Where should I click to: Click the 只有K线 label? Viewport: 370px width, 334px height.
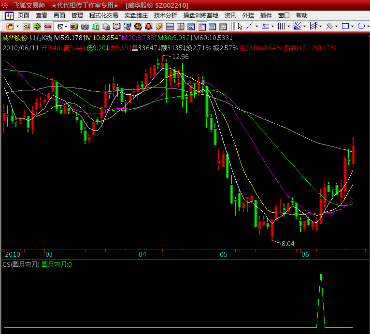click(41, 38)
